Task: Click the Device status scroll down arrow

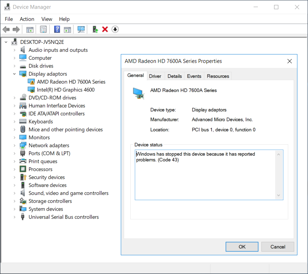Action: point(279,195)
